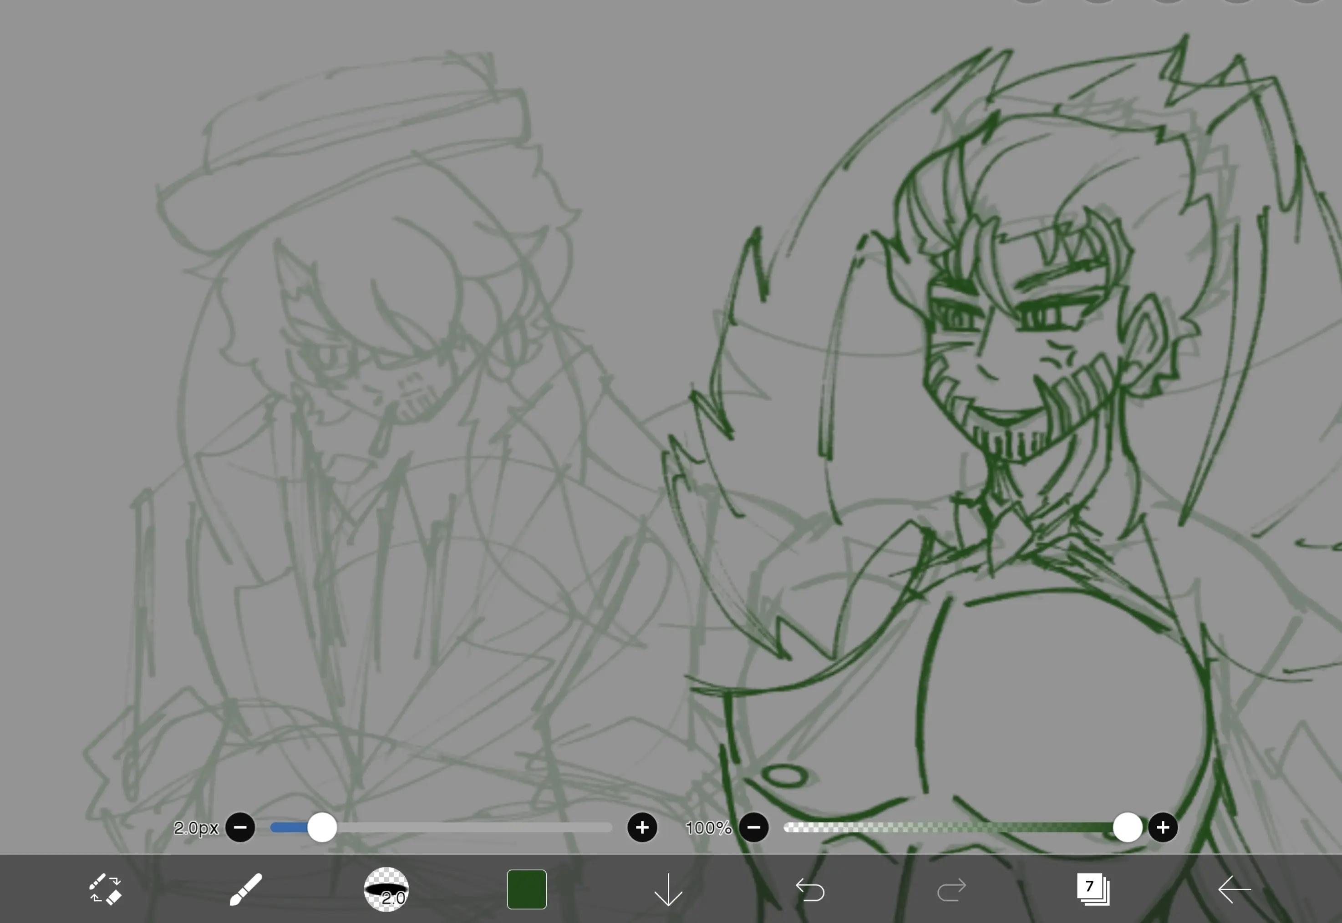Tap the down arrow to hide the toolbar
This screenshot has height=923, width=1342.
tap(668, 889)
